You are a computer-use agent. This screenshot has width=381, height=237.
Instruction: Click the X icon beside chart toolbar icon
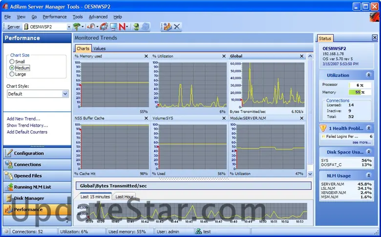(177, 26)
